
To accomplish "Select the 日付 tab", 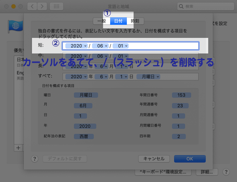I will pyautogui.click(x=118, y=21).
